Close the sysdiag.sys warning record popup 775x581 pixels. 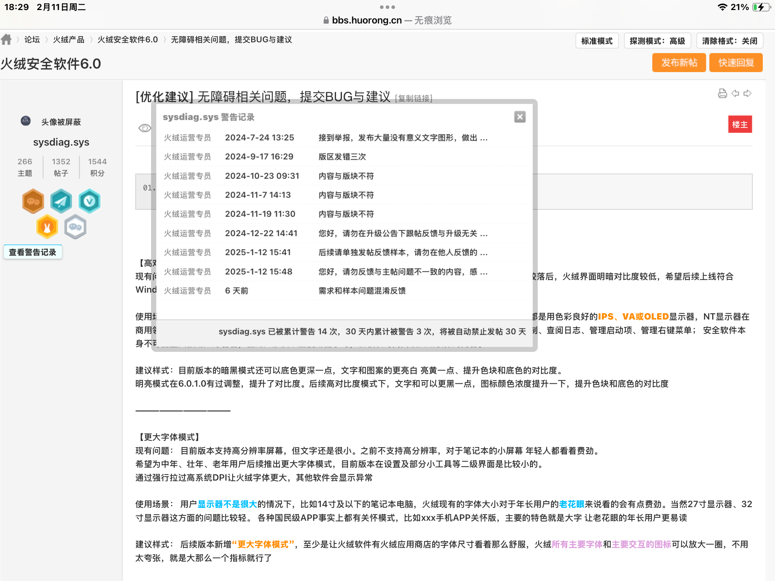pyautogui.click(x=520, y=117)
